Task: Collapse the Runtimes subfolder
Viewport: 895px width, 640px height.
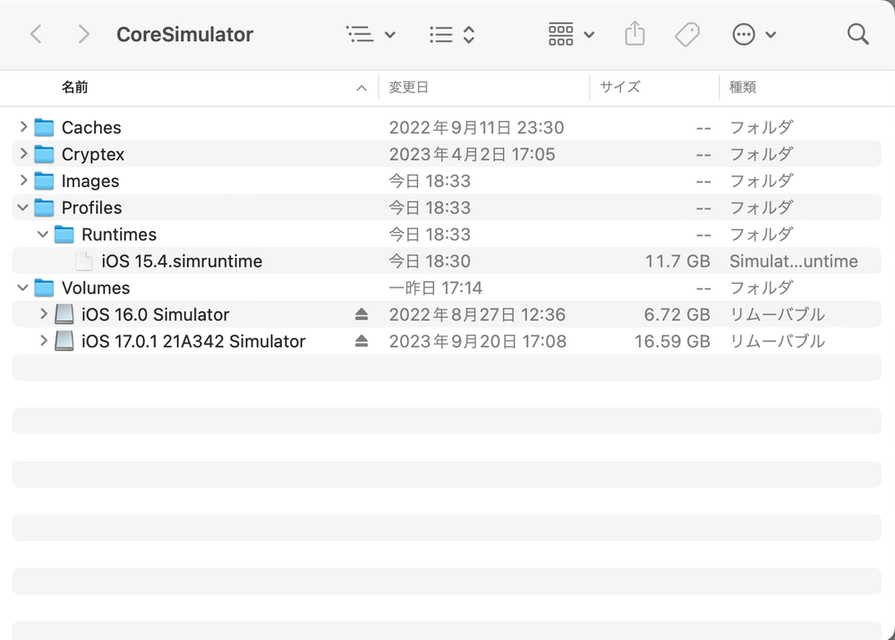Action: 43,235
